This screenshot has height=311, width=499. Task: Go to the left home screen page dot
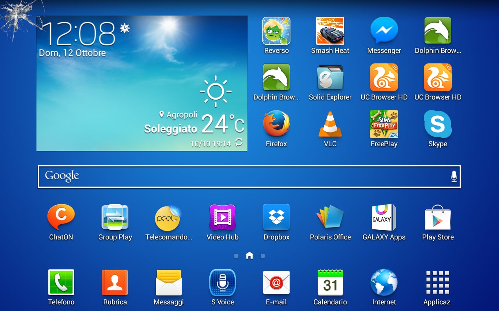[236, 256]
